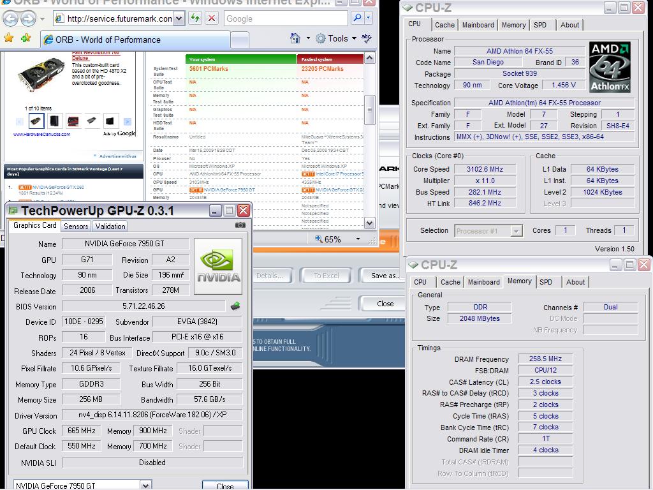Click the spell-check abc icon
Screen dimensions: 653x490
click(x=366, y=38)
